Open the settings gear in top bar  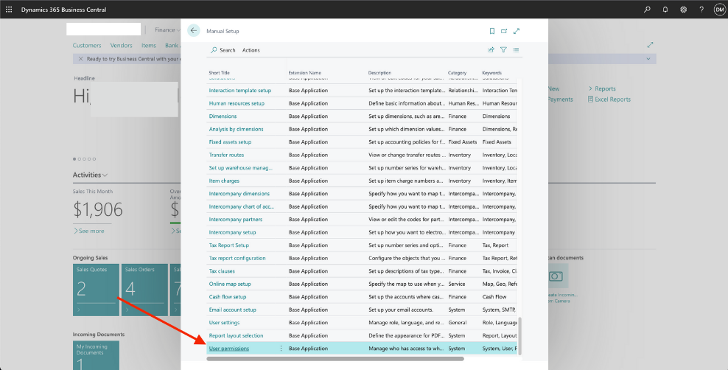(683, 10)
